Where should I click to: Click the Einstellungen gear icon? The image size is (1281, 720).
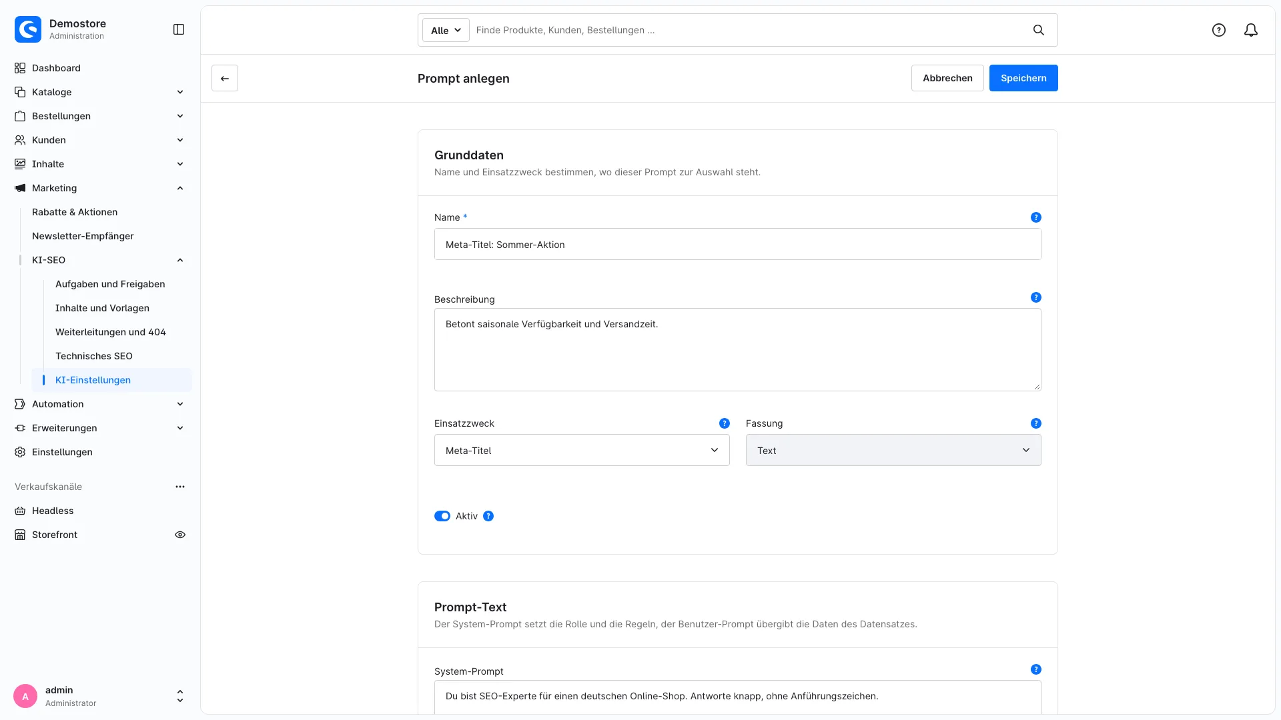(x=20, y=452)
